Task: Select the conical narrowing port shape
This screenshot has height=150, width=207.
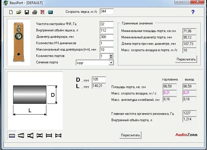Action: point(21,135)
